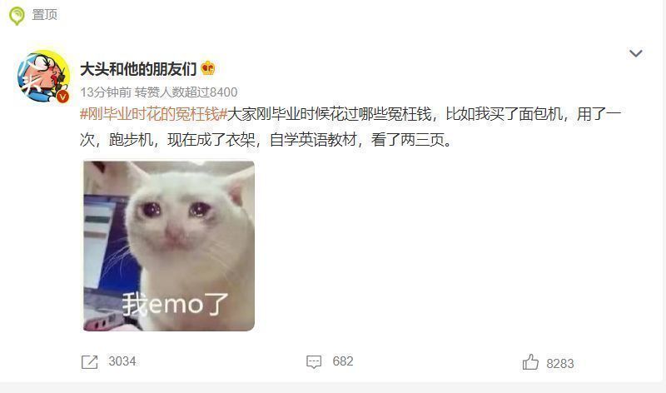Viewport: 666px width, 393px height.
Task: Click the 转赞人数超过8400 text
Action: pyautogui.click(x=186, y=92)
